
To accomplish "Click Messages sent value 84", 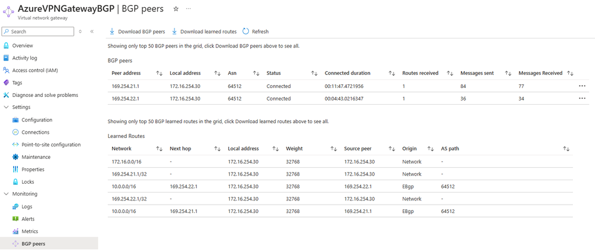I will coord(463,86).
